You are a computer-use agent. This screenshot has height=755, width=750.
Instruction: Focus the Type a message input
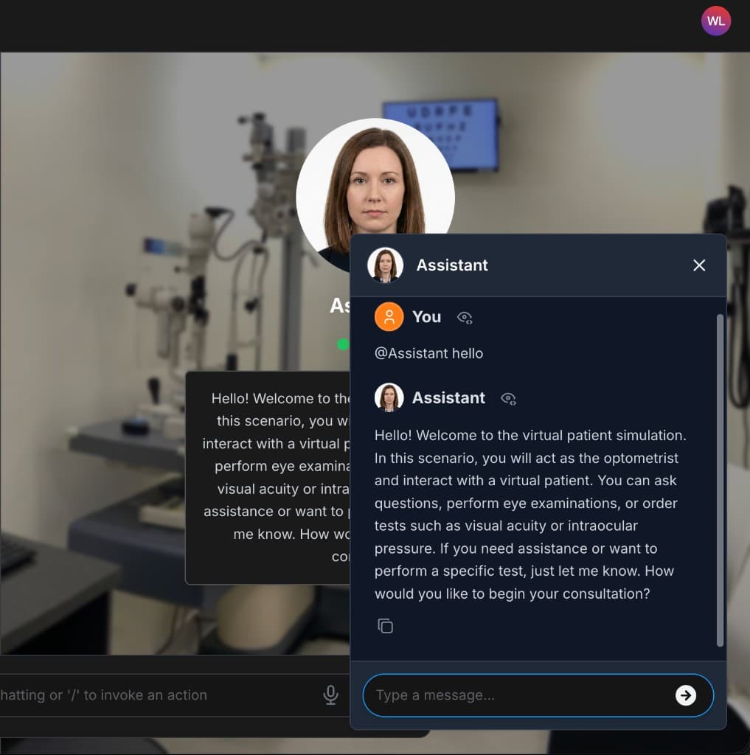click(523, 695)
